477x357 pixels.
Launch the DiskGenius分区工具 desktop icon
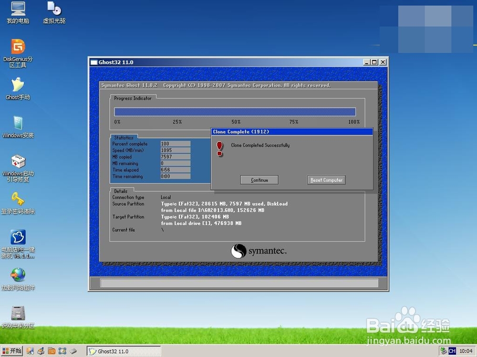click(18, 53)
